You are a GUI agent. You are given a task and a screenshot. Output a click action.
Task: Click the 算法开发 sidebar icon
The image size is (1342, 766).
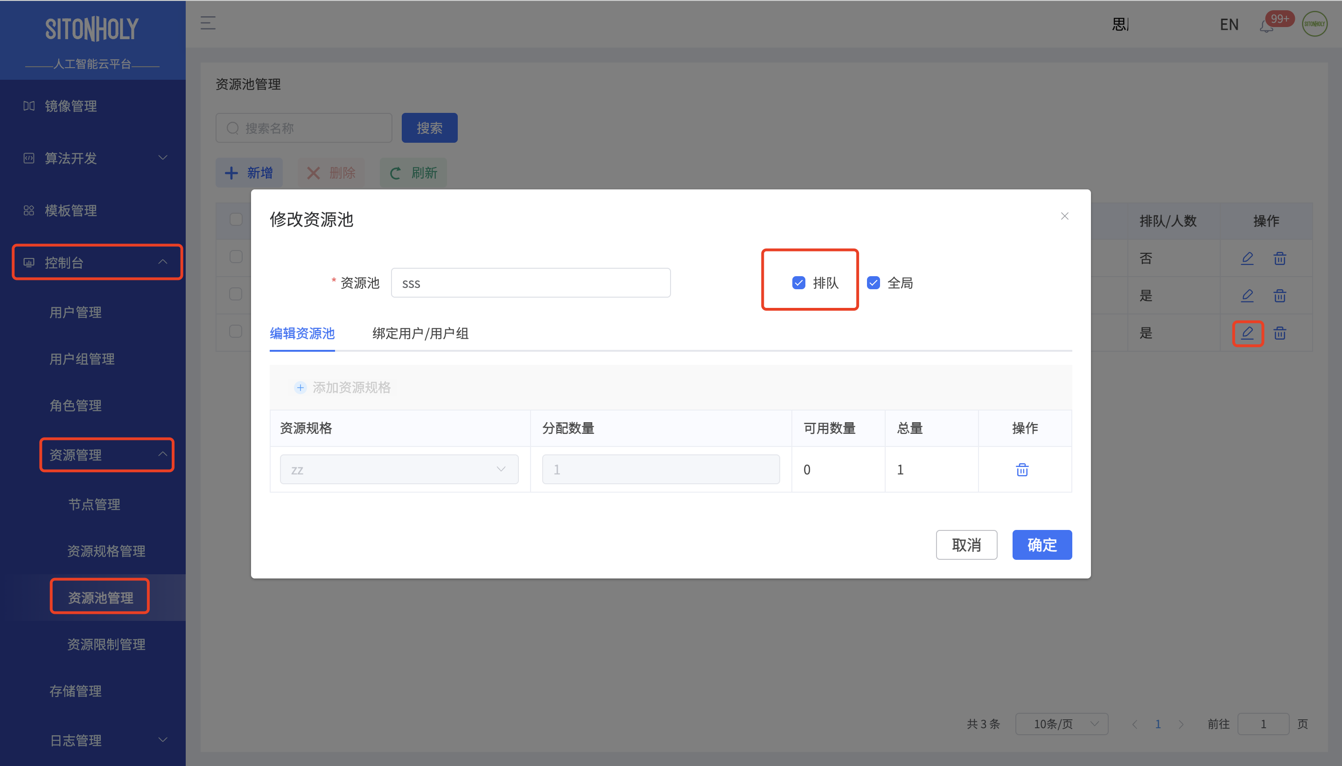pos(29,158)
